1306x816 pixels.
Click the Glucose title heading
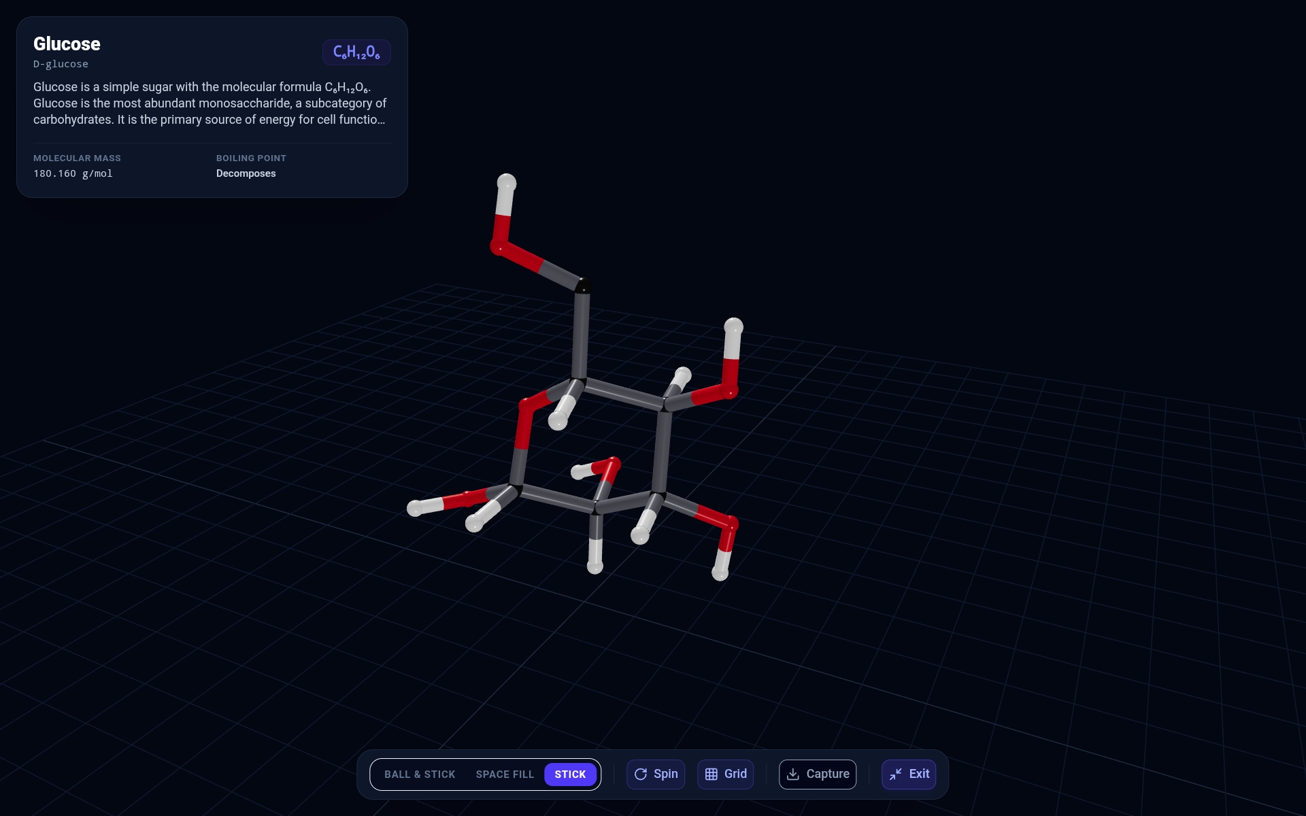point(67,44)
